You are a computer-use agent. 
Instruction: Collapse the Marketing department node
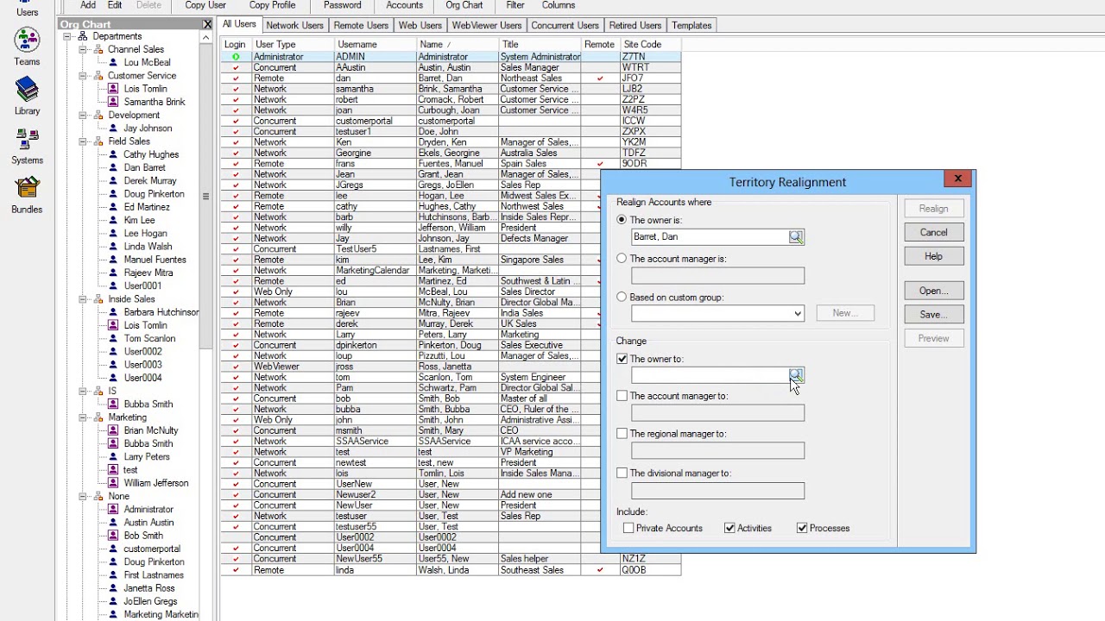click(83, 417)
